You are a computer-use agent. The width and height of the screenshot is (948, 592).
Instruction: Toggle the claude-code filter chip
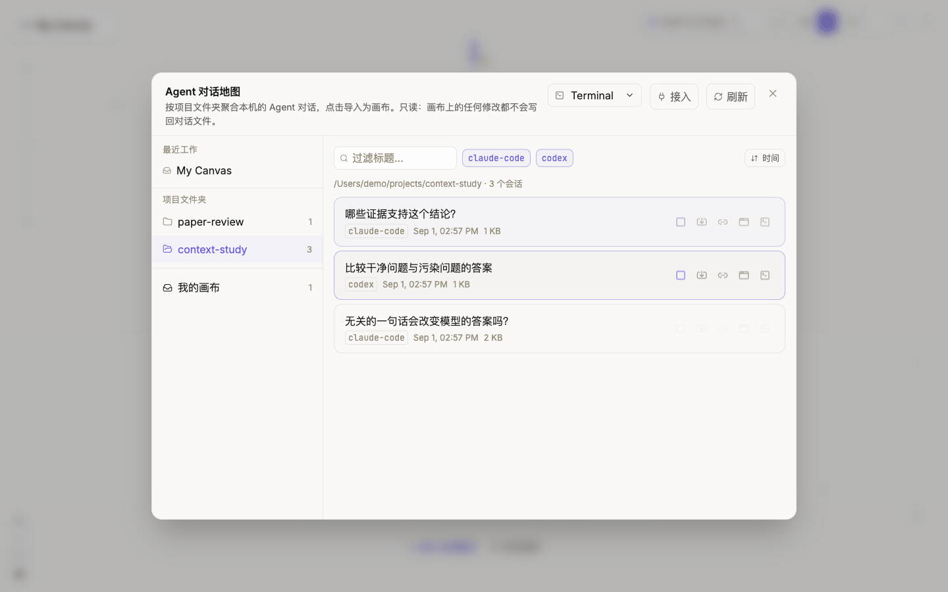pyautogui.click(x=496, y=158)
